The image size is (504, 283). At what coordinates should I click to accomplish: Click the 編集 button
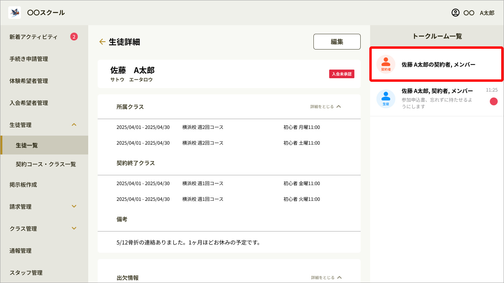(x=337, y=42)
